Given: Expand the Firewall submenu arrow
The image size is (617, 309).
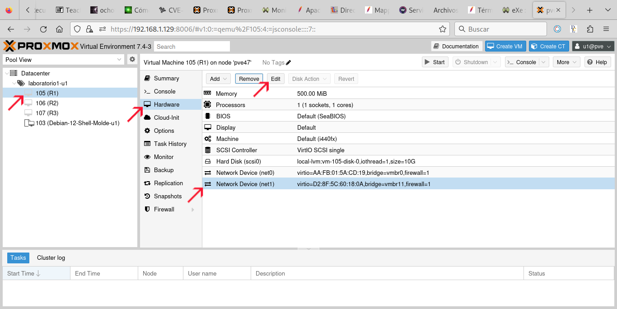Looking at the screenshot, I should coord(193,210).
